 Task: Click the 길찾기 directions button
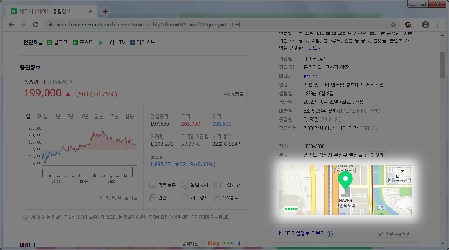pos(377,155)
